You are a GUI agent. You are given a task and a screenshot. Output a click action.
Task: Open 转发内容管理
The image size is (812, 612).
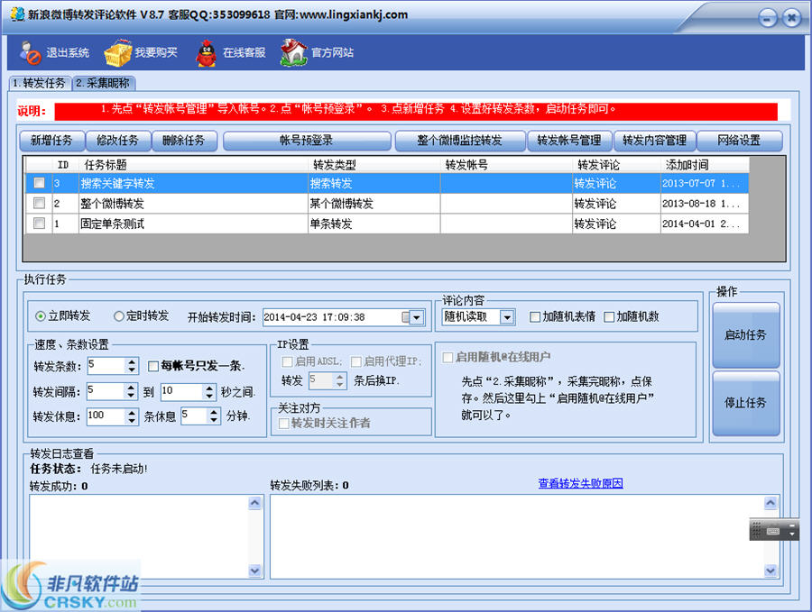click(655, 141)
